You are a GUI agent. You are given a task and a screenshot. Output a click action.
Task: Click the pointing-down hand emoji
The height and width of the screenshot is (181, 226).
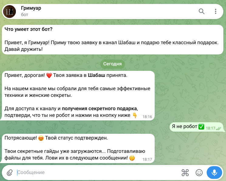click(135, 115)
